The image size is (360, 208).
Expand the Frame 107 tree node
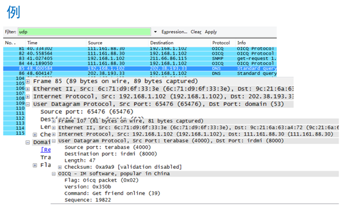point(53,121)
